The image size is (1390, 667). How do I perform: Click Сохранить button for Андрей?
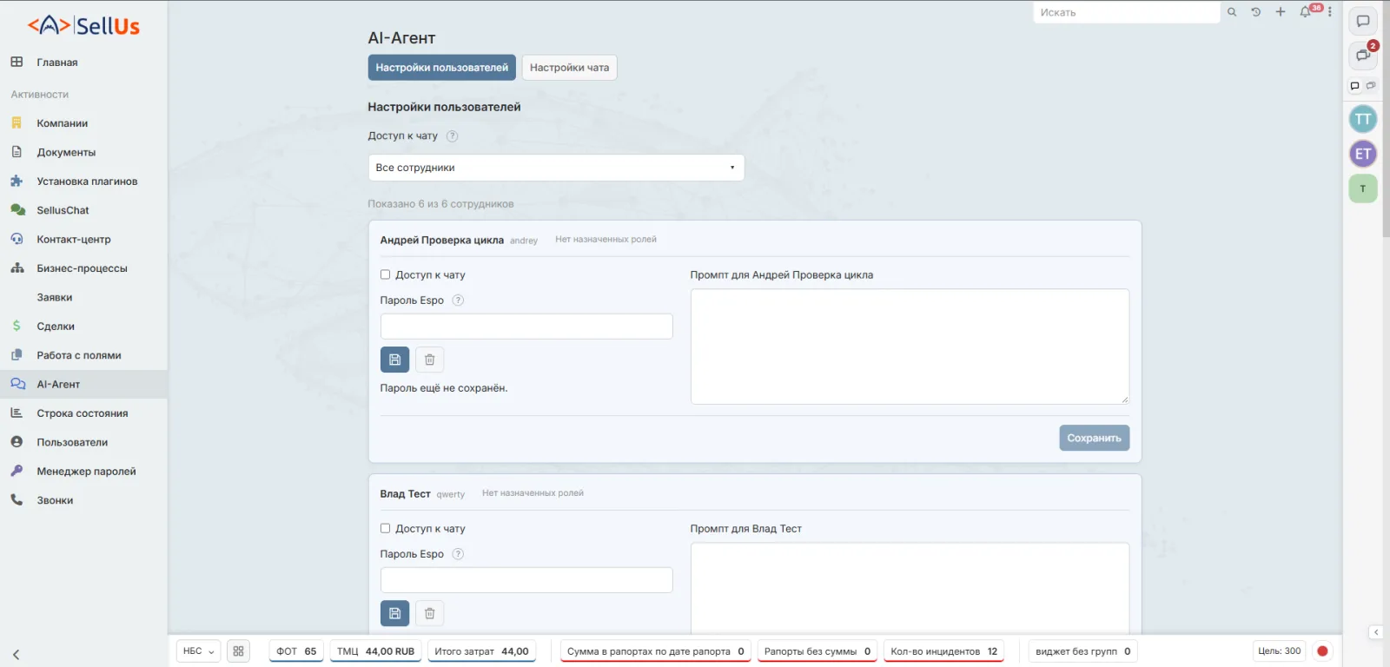(1094, 438)
